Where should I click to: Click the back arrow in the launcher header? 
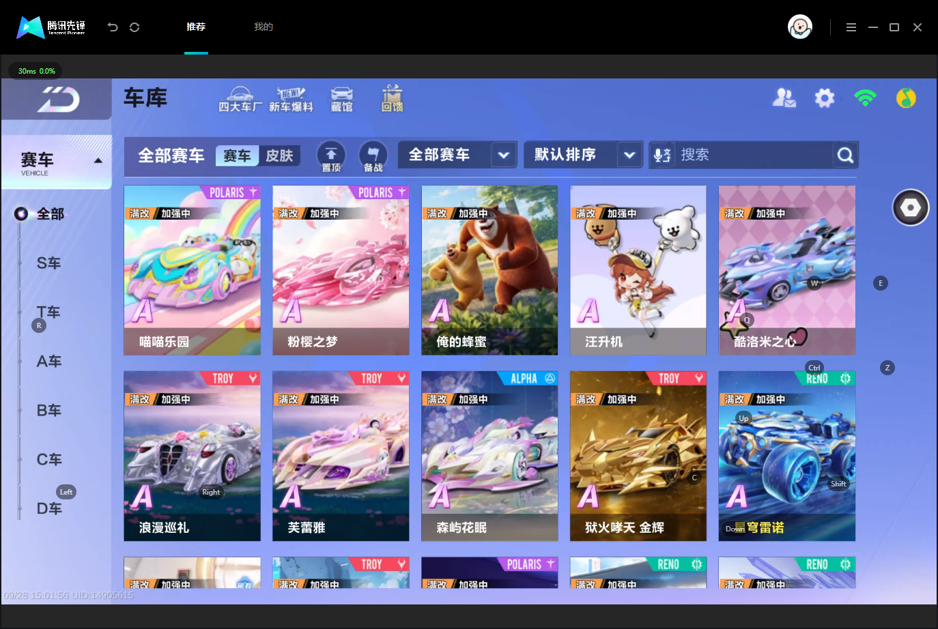point(113,27)
